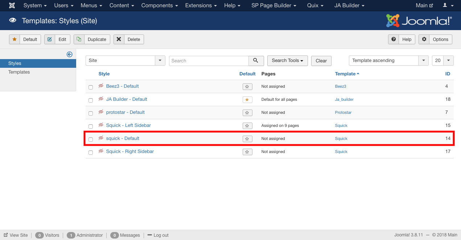The image size is (461, 240).
Task: Change the list limit of 20 dropdown
Action: pos(443,61)
